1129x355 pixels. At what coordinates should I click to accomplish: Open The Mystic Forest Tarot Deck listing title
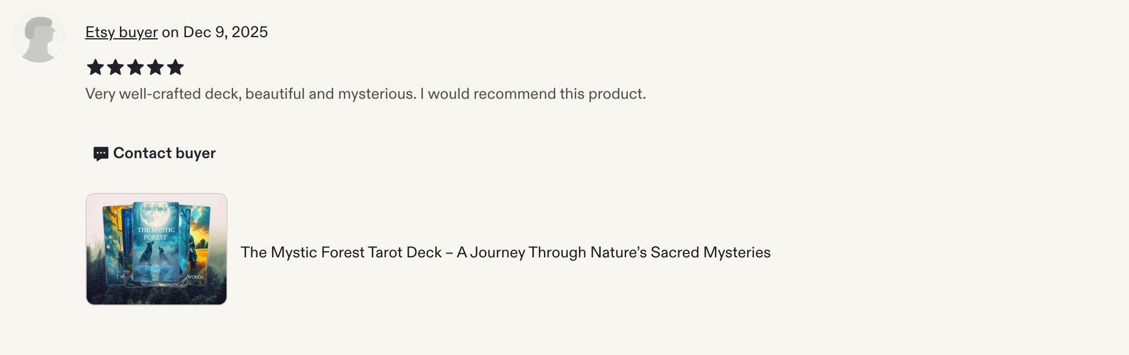pyautogui.click(x=506, y=252)
